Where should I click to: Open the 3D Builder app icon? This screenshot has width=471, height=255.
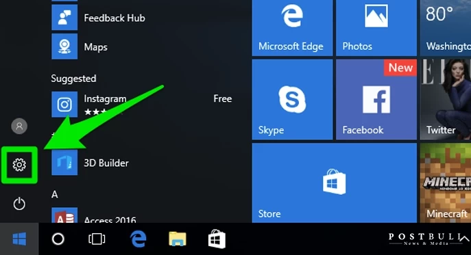(64, 163)
